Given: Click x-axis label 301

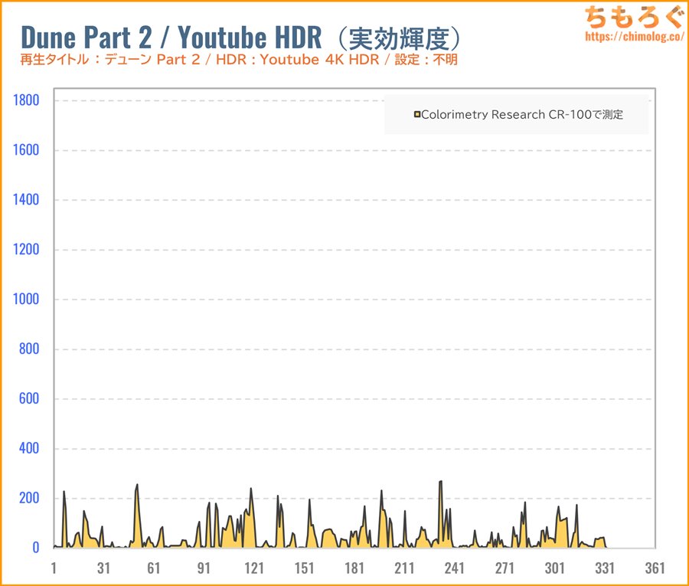Looking at the screenshot, I should (x=554, y=568).
